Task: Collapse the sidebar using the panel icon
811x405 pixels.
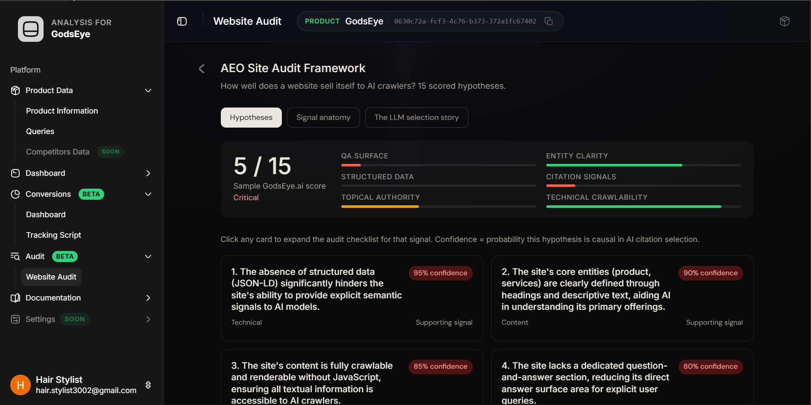Action: click(182, 21)
